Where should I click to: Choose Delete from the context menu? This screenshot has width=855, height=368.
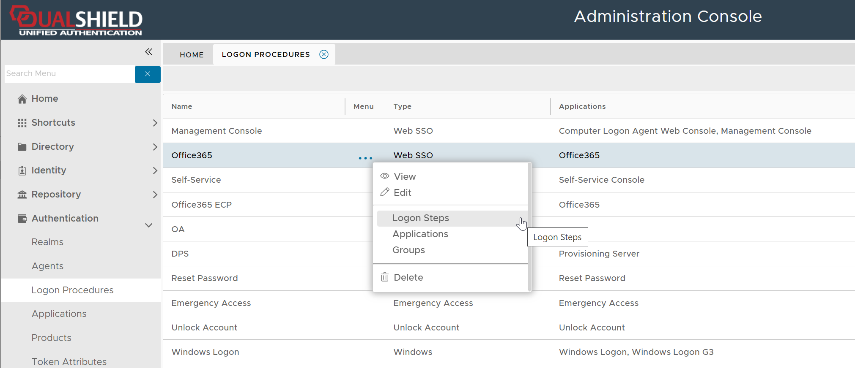[408, 278]
